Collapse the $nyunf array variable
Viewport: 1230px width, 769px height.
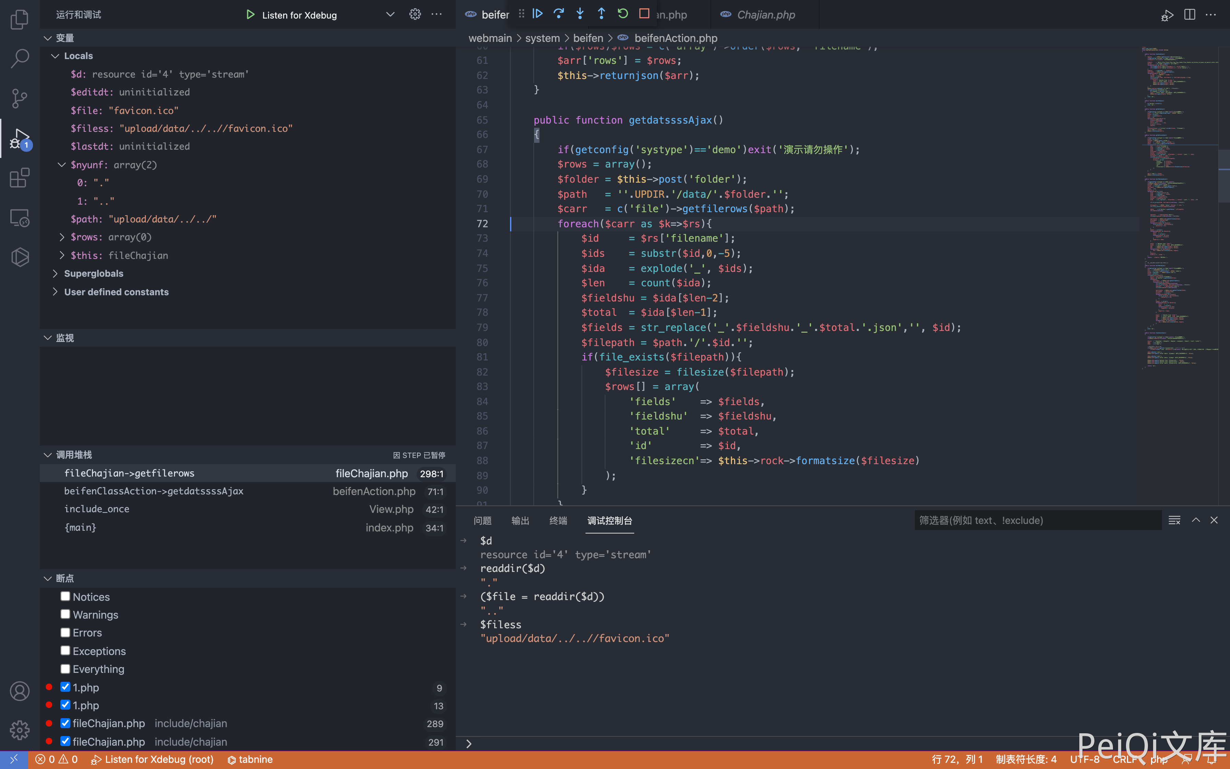coord(61,165)
